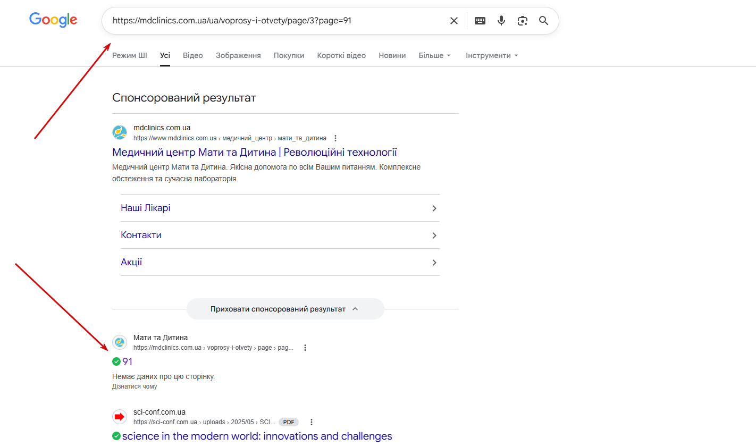
Task: Switch to Короткі відео tab
Action: [x=341, y=55]
